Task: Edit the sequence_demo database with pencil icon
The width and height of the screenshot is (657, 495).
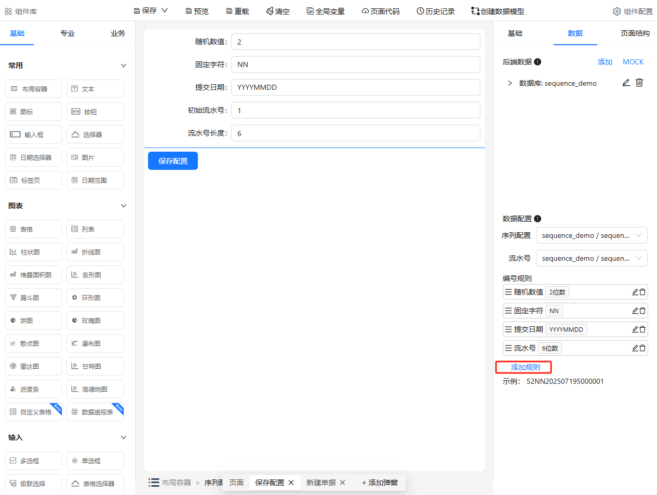Action: (626, 83)
